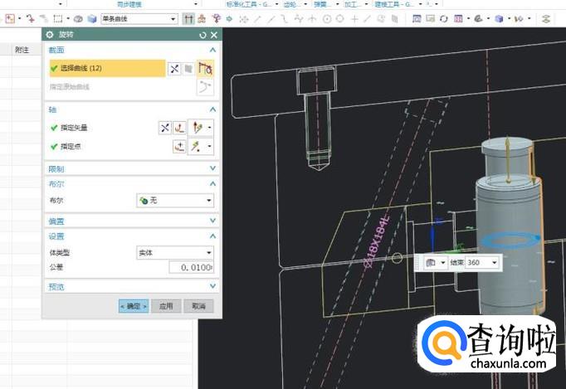Screen dimensions: 566x389
Task: Click the inferred vector icon beside 指定矢量
Action: [x=197, y=128]
